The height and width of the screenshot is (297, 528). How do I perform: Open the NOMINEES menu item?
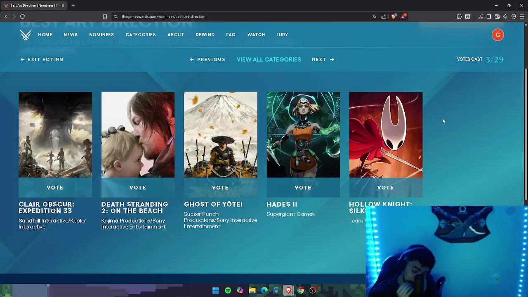click(101, 35)
